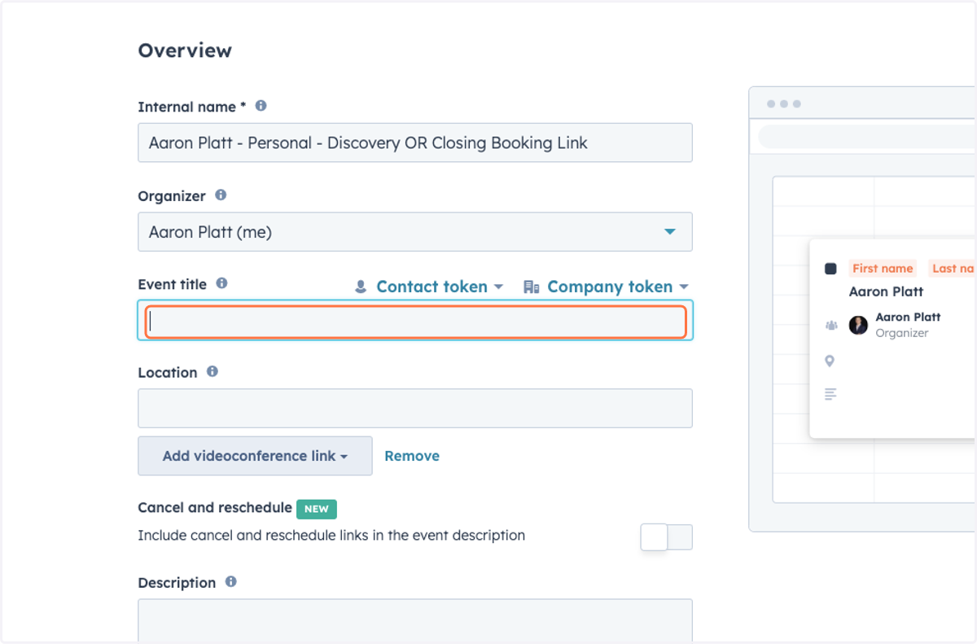Click the Remove link

pyautogui.click(x=412, y=456)
